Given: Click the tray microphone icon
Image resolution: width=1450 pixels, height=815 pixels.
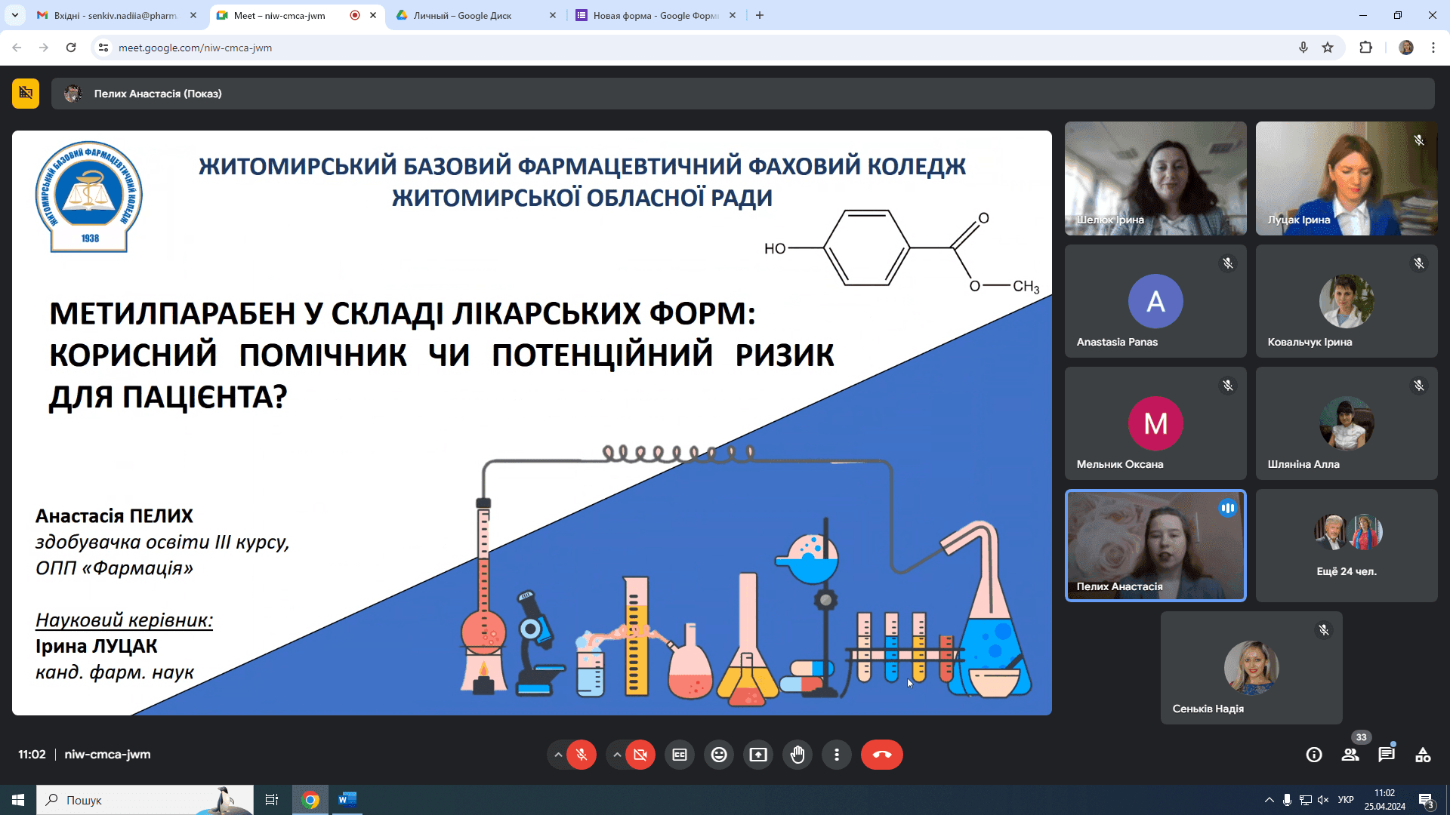Looking at the screenshot, I should (1287, 800).
